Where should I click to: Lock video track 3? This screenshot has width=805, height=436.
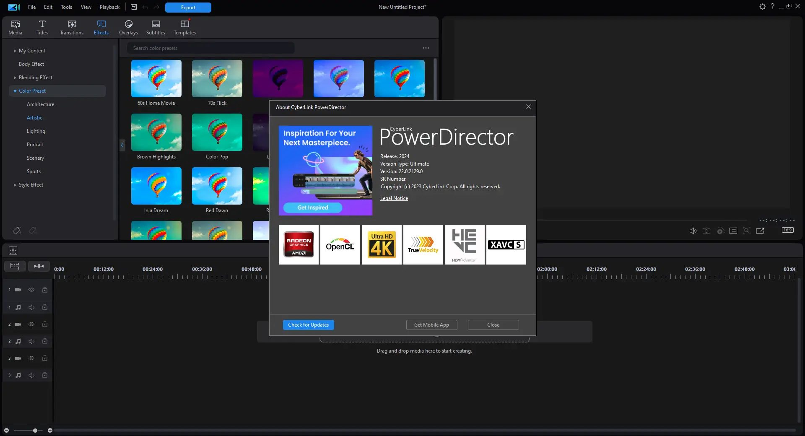click(45, 358)
